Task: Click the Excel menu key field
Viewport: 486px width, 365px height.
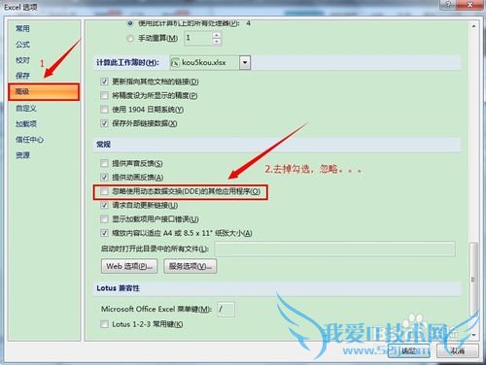Action: pyautogui.click(x=226, y=310)
